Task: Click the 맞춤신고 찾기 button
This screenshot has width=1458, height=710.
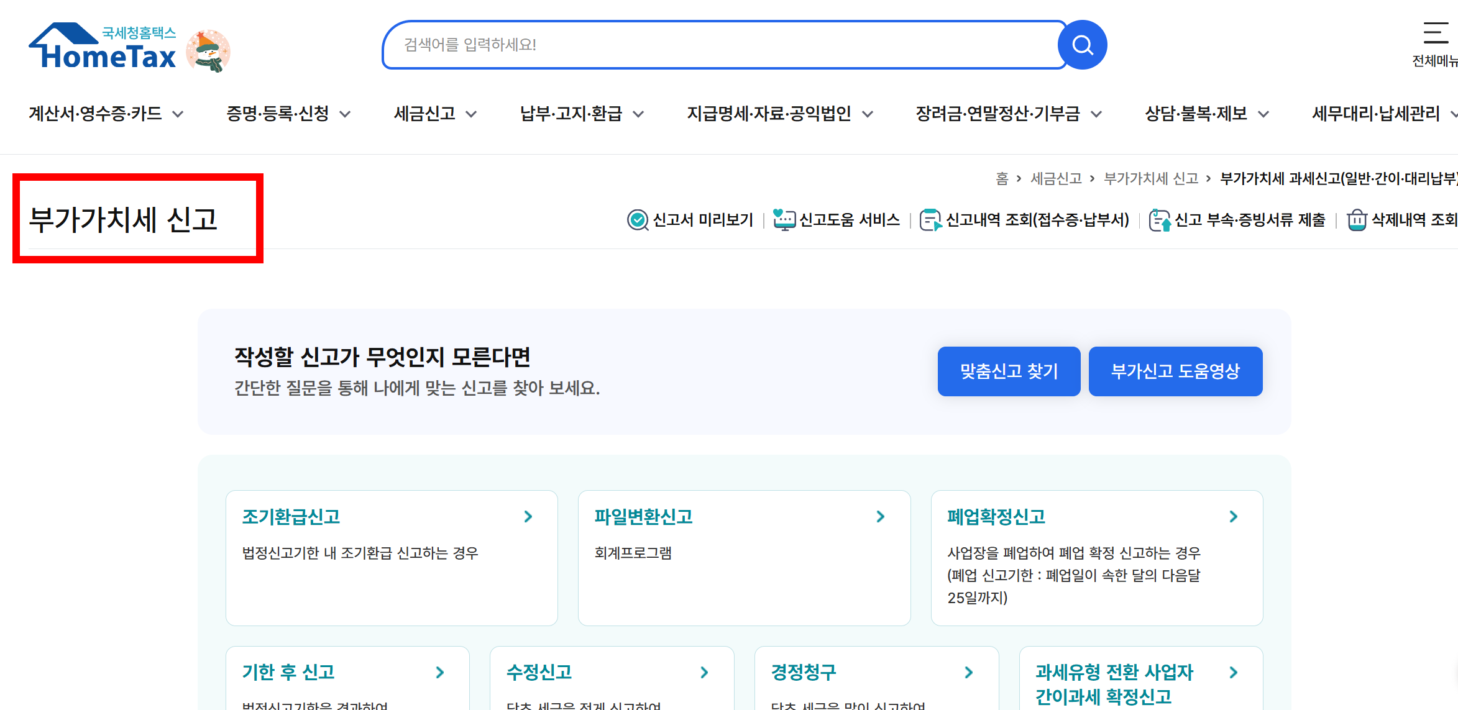Action: click(1008, 371)
